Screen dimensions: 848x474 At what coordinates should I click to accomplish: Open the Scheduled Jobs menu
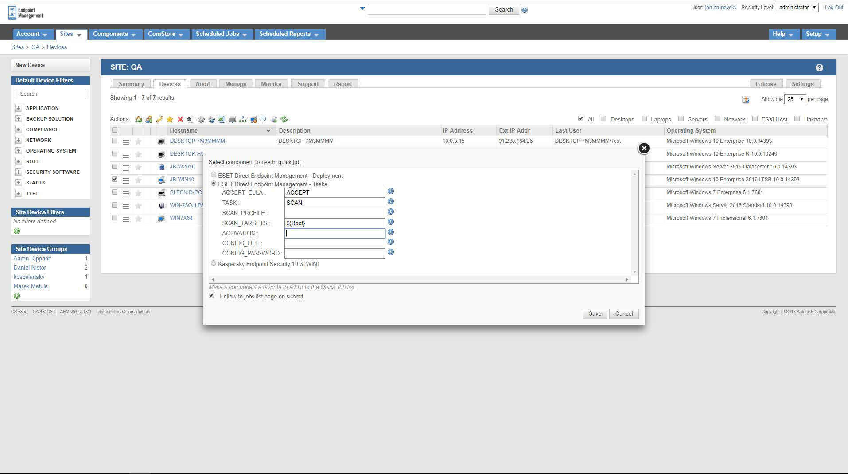[222, 34]
